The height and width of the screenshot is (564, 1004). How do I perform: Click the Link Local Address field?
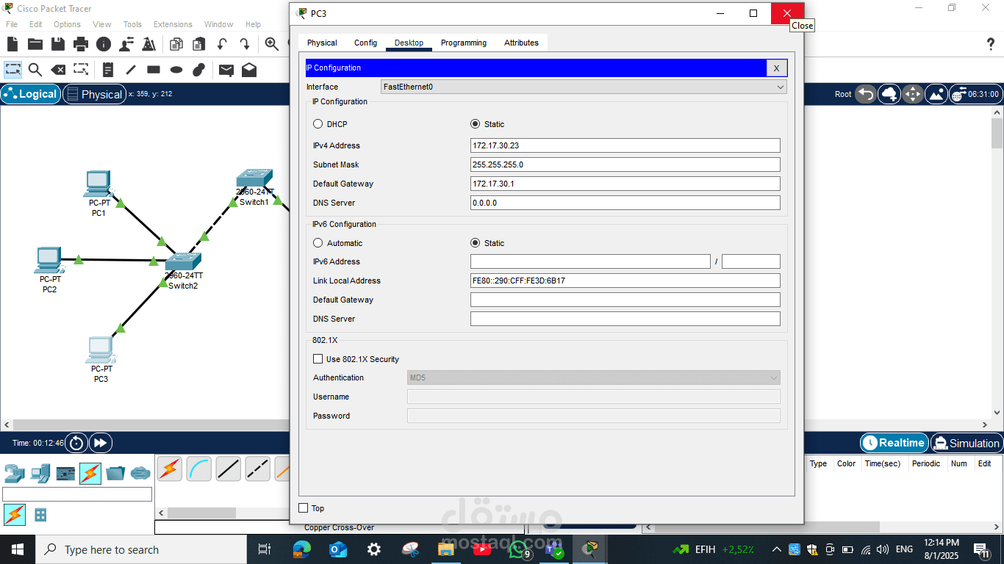point(625,281)
